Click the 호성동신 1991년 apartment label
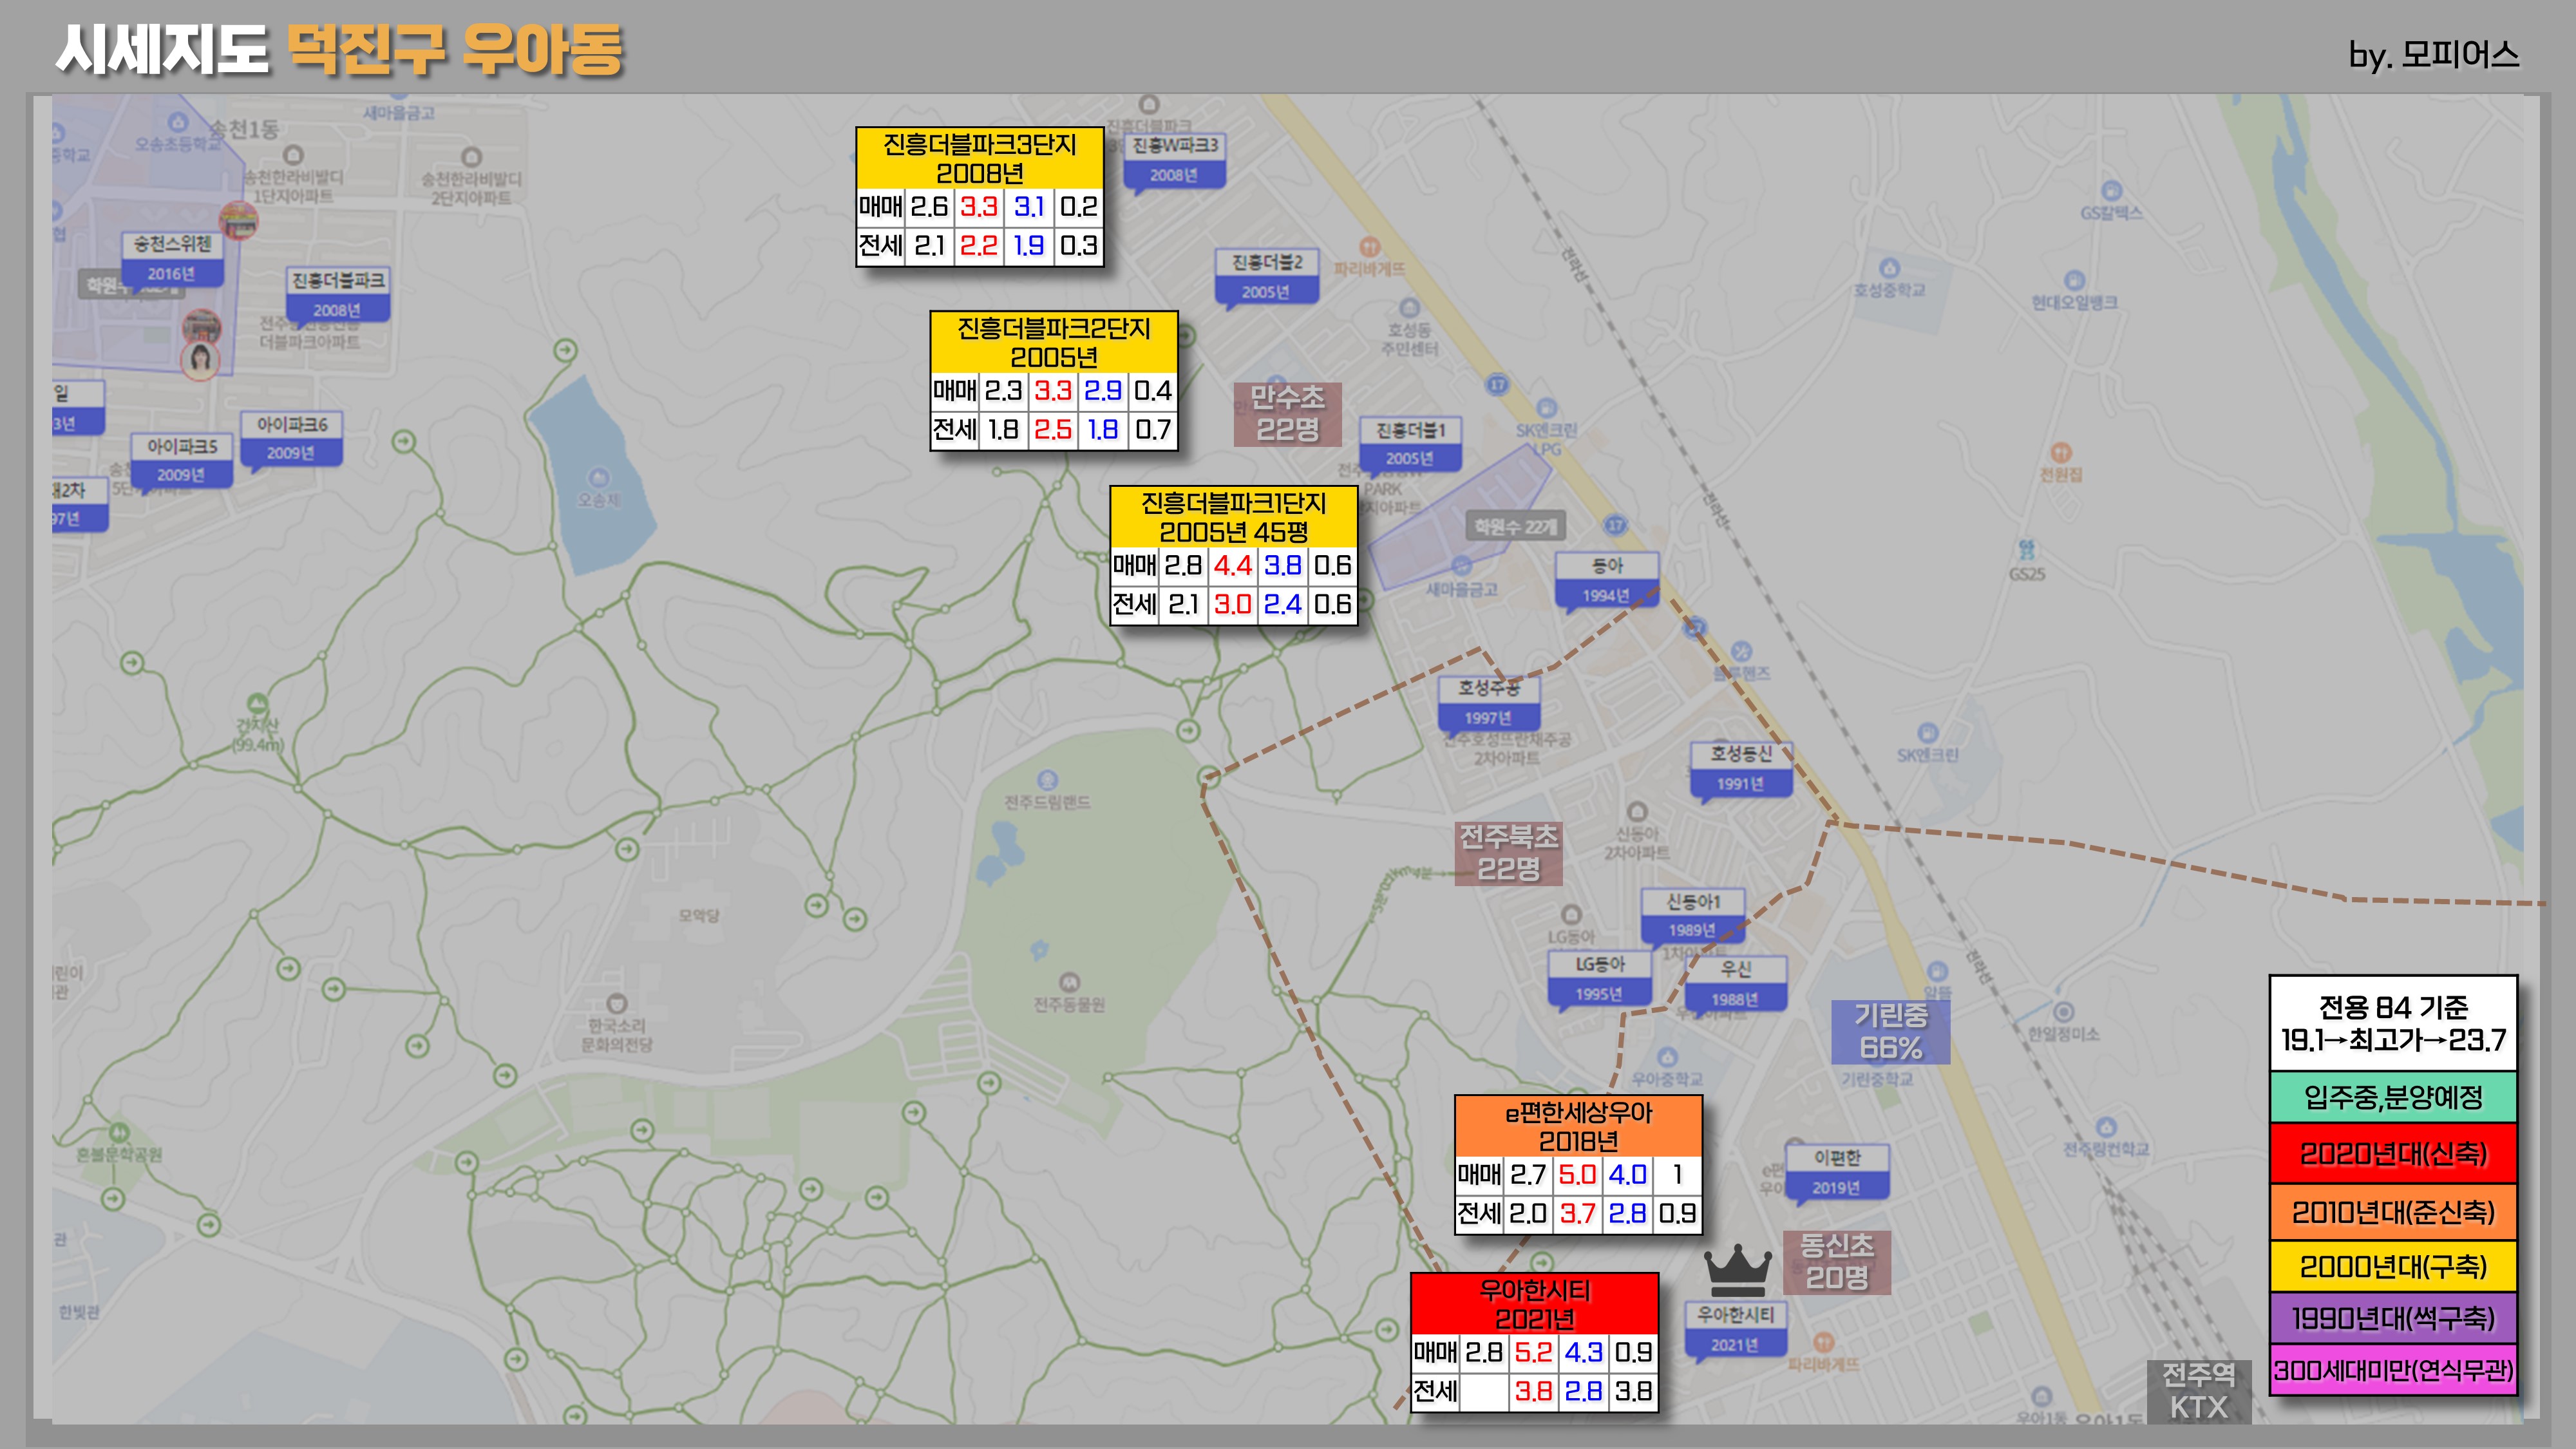This screenshot has width=2576, height=1449. (1740, 767)
